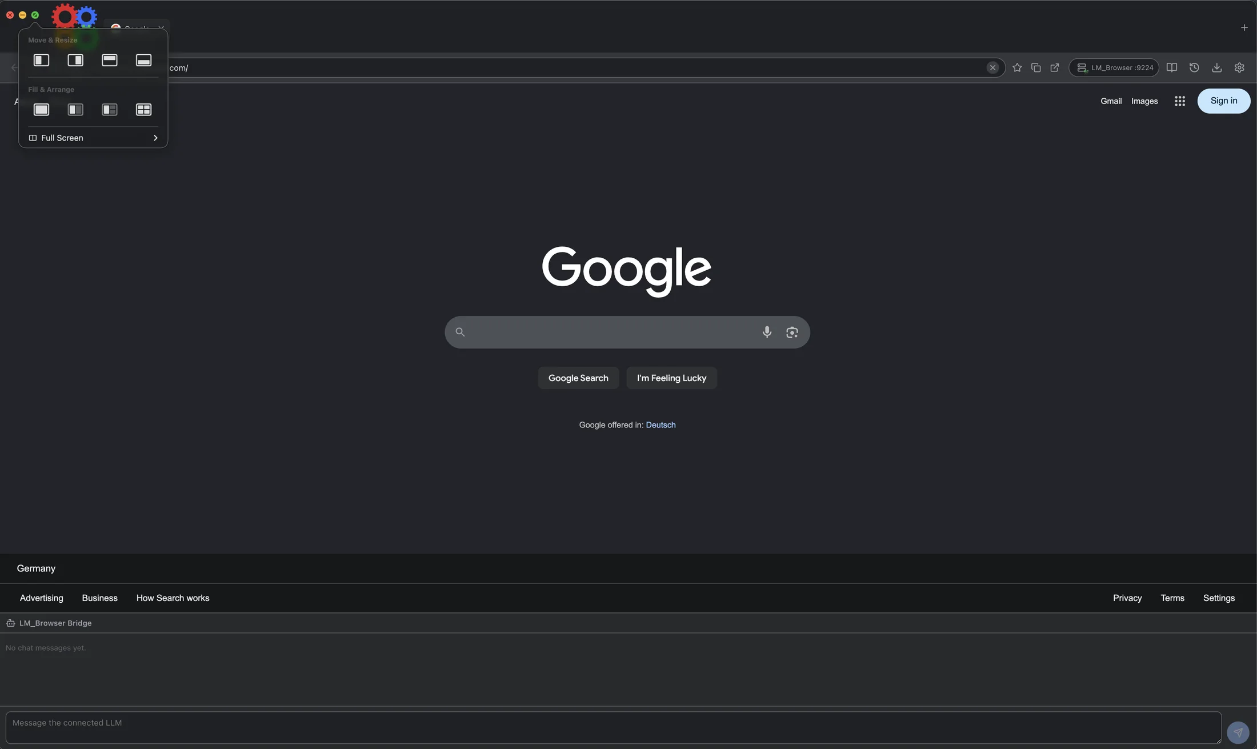This screenshot has width=1257, height=749.
Task: Click the Google Search button
Action: (578, 378)
